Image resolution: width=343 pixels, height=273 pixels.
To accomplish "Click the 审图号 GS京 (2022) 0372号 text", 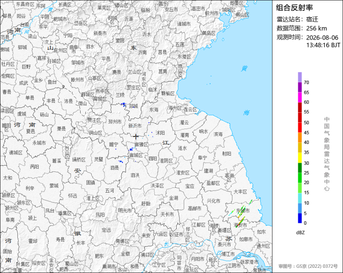I will click(308, 266).
